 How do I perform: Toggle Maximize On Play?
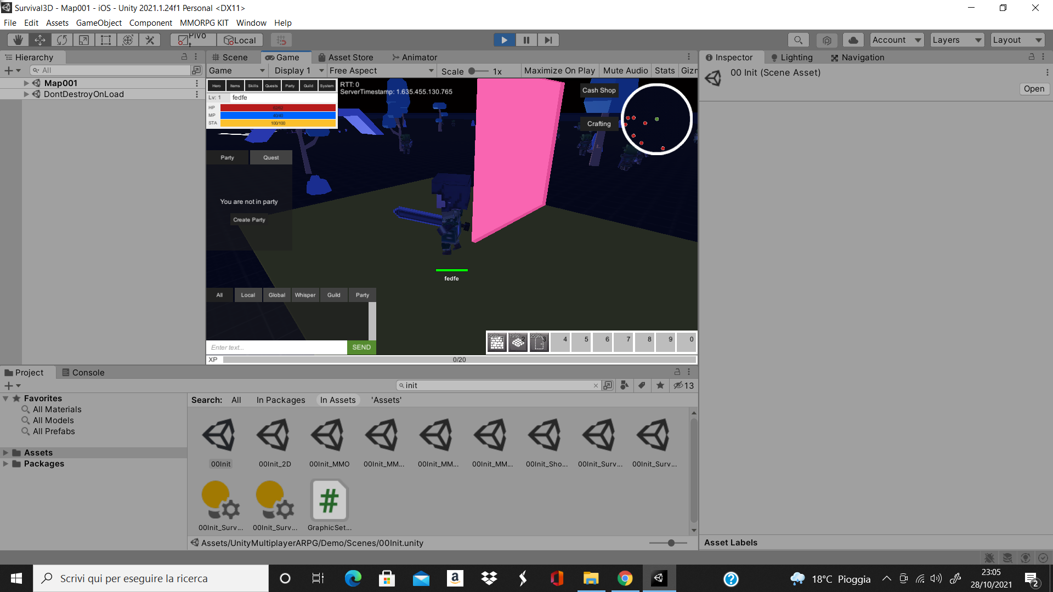point(559,71)
